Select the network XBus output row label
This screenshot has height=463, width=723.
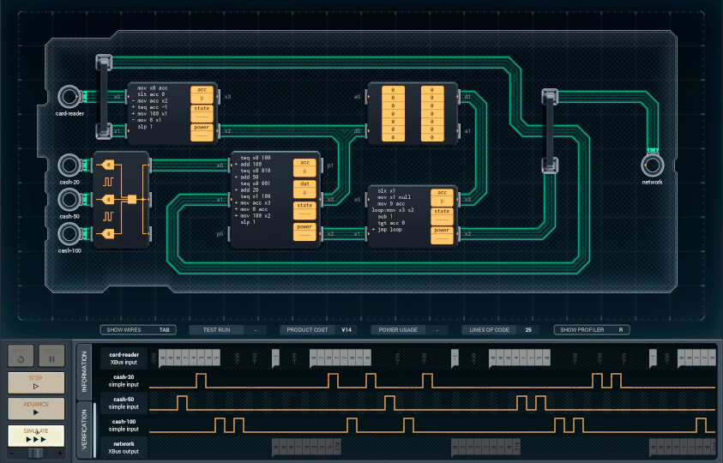(124, 448)
